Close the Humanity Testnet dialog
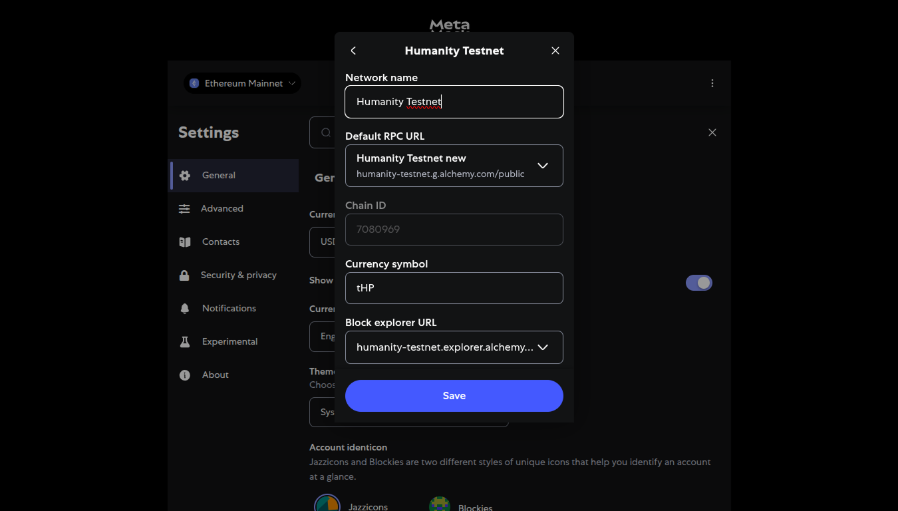 (x=555, y=51)
